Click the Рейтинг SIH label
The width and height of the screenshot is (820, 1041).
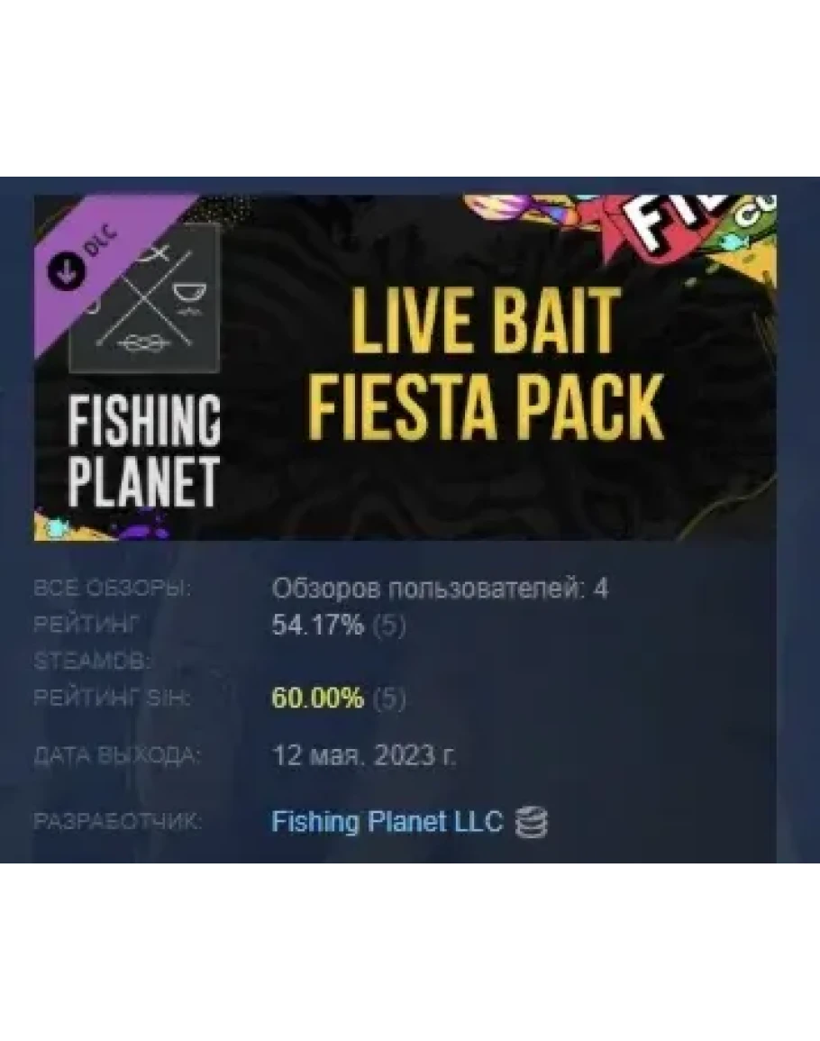(x=113, y=699)
